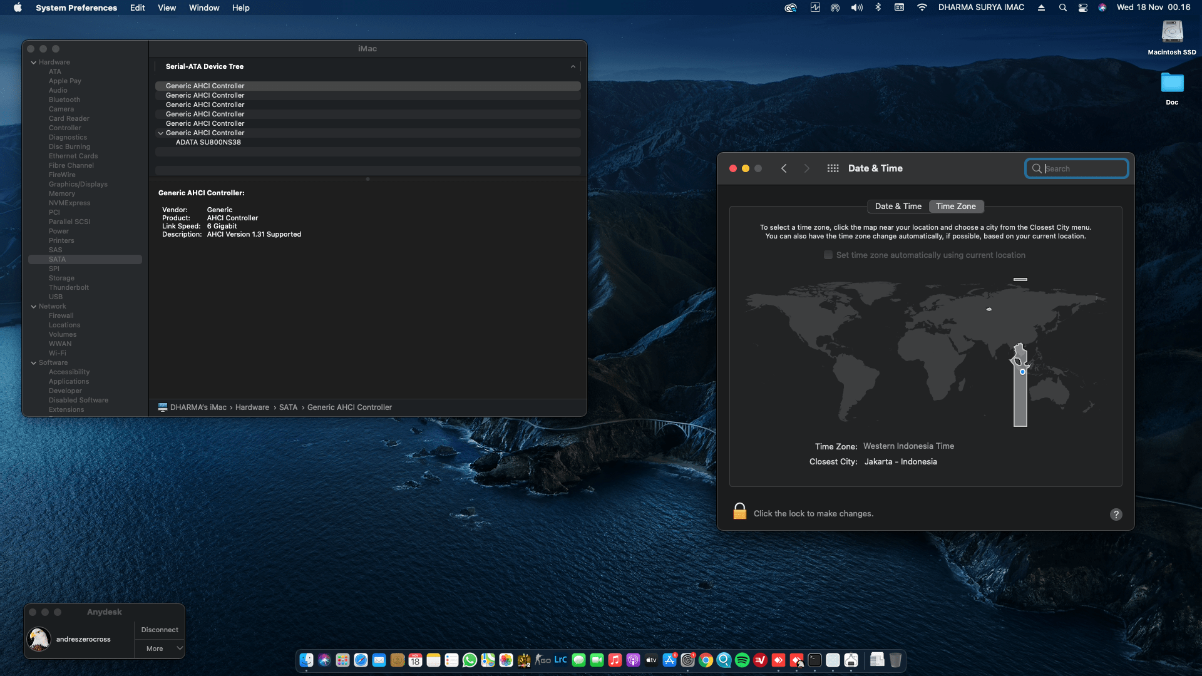Click the help question mark button
This screenshot has height=676, width=1202.
tap(1116, 515)
